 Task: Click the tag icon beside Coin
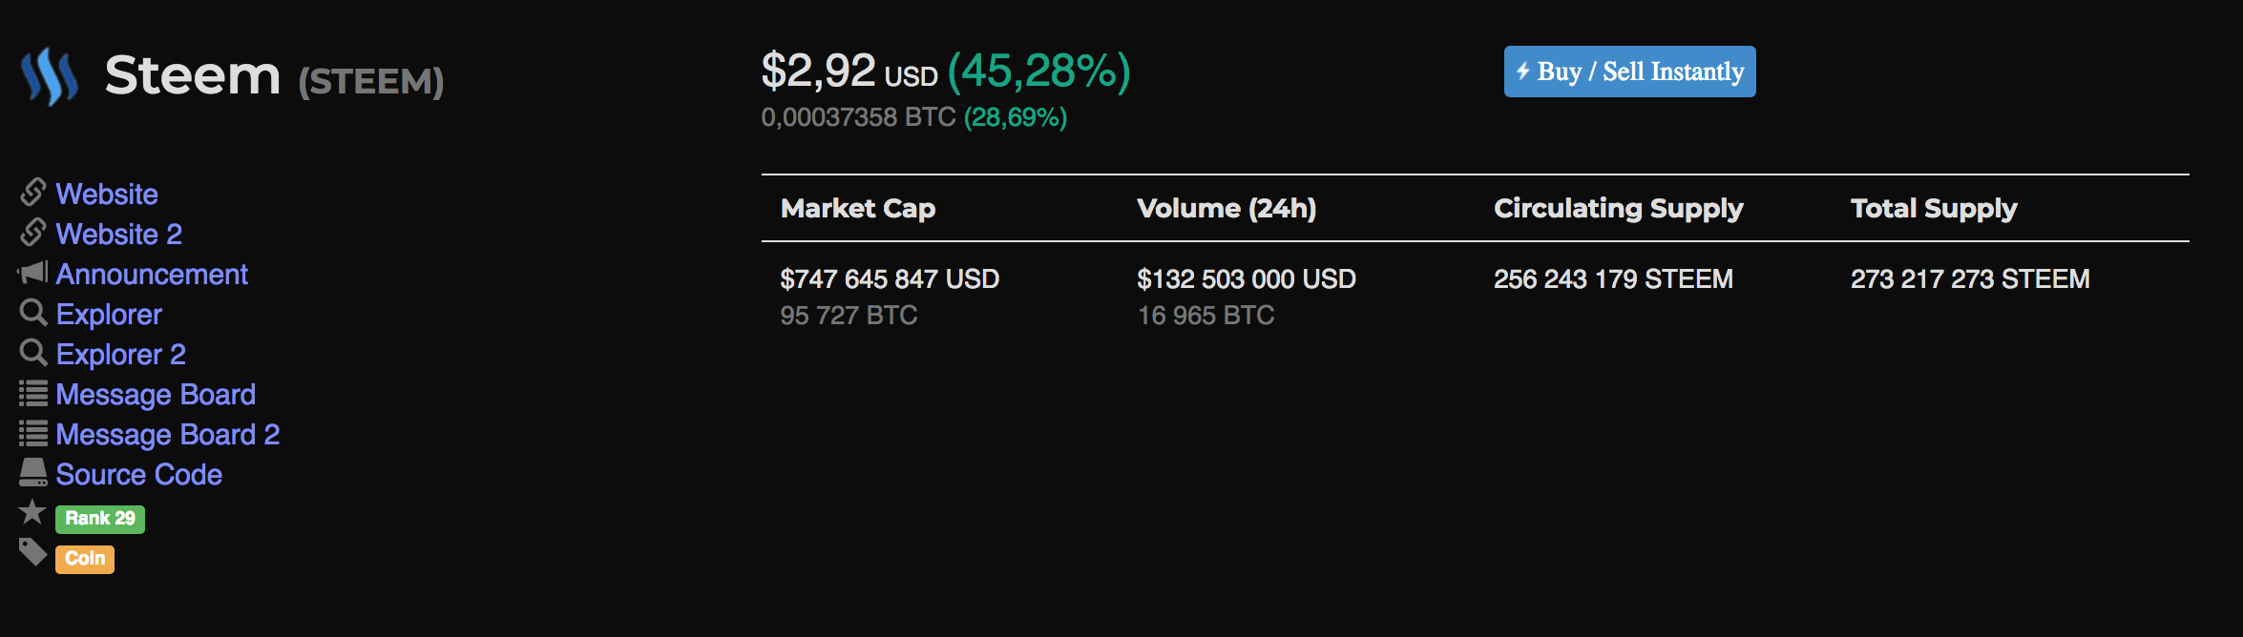[32, 552]
